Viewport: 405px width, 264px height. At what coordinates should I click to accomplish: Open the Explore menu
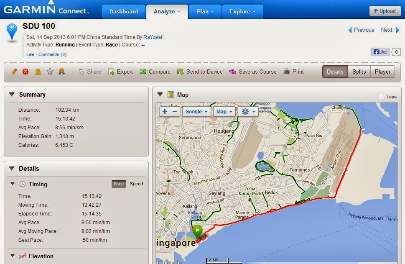point(243,11)
